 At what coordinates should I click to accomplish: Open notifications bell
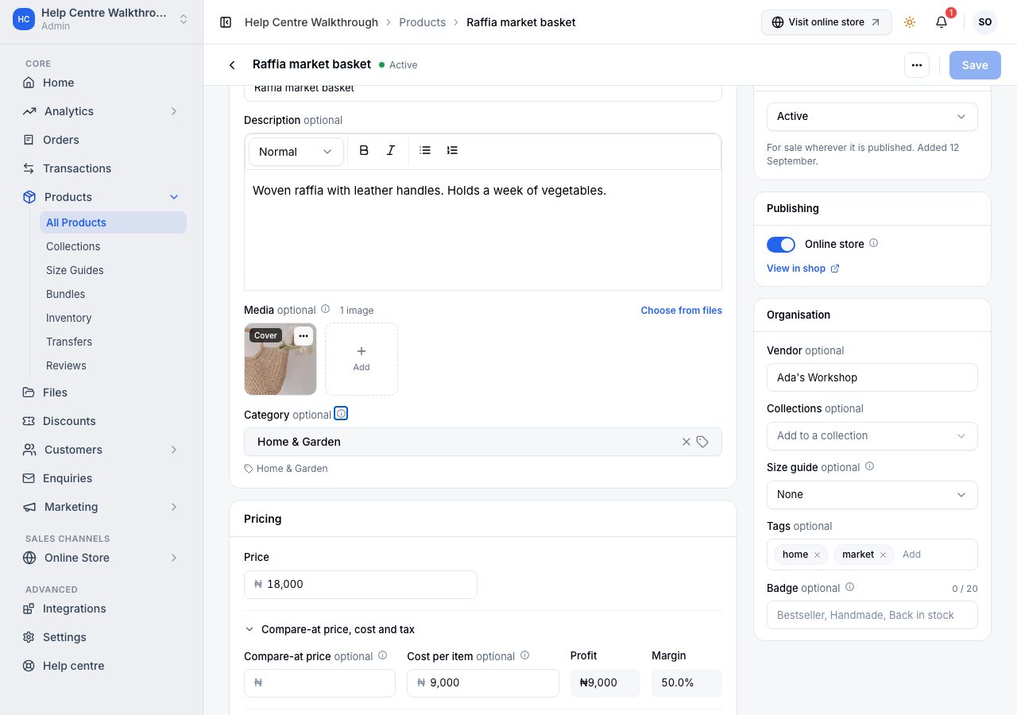[942, 22]
